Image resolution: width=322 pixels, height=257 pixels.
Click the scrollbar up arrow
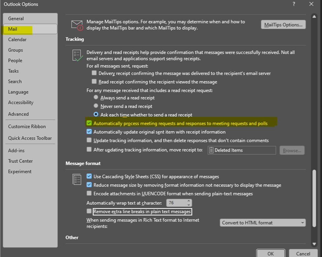[314, 16]
